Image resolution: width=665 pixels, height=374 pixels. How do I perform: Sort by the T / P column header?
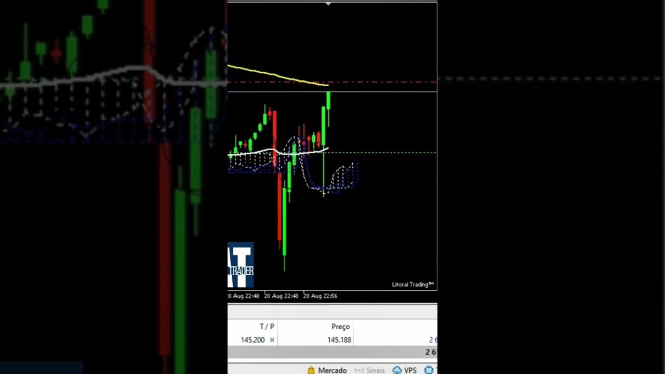click(x=267, y=326)
